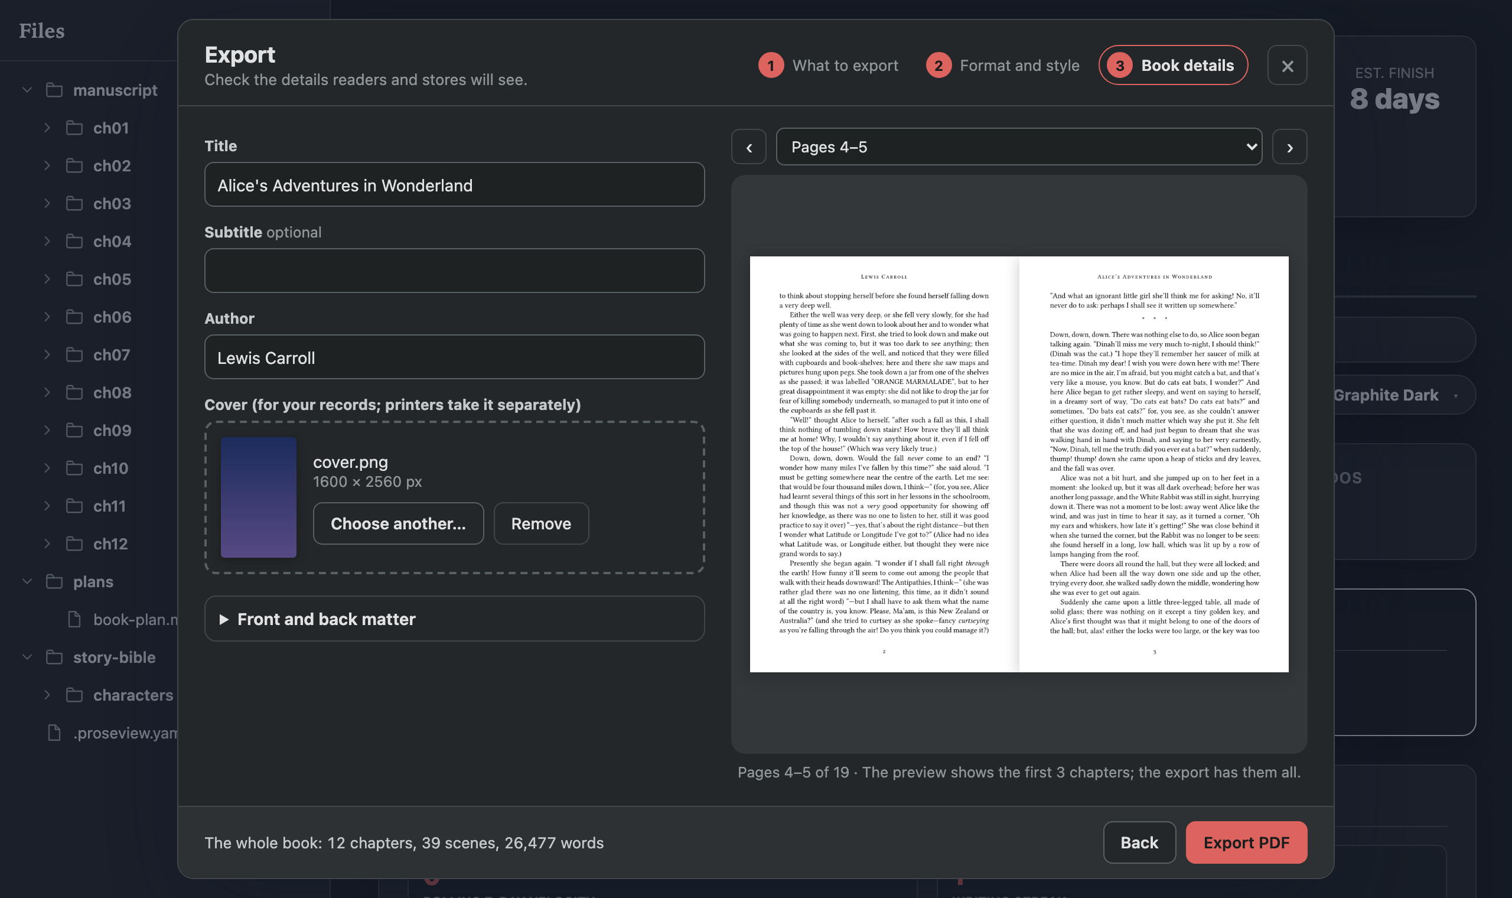
Task: Click the ch07 folder icon
Action: point(74,354)
